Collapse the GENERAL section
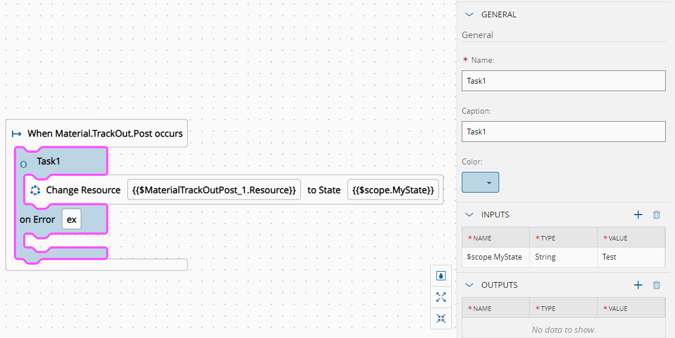Viewport: 675px width, 338px height. [469, 14]
